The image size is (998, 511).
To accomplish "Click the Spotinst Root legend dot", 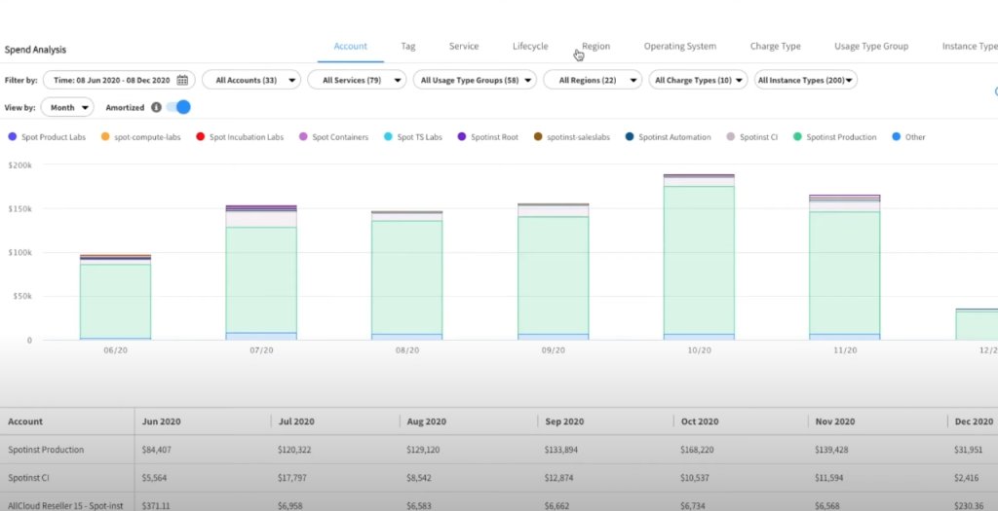I will 461,137.
